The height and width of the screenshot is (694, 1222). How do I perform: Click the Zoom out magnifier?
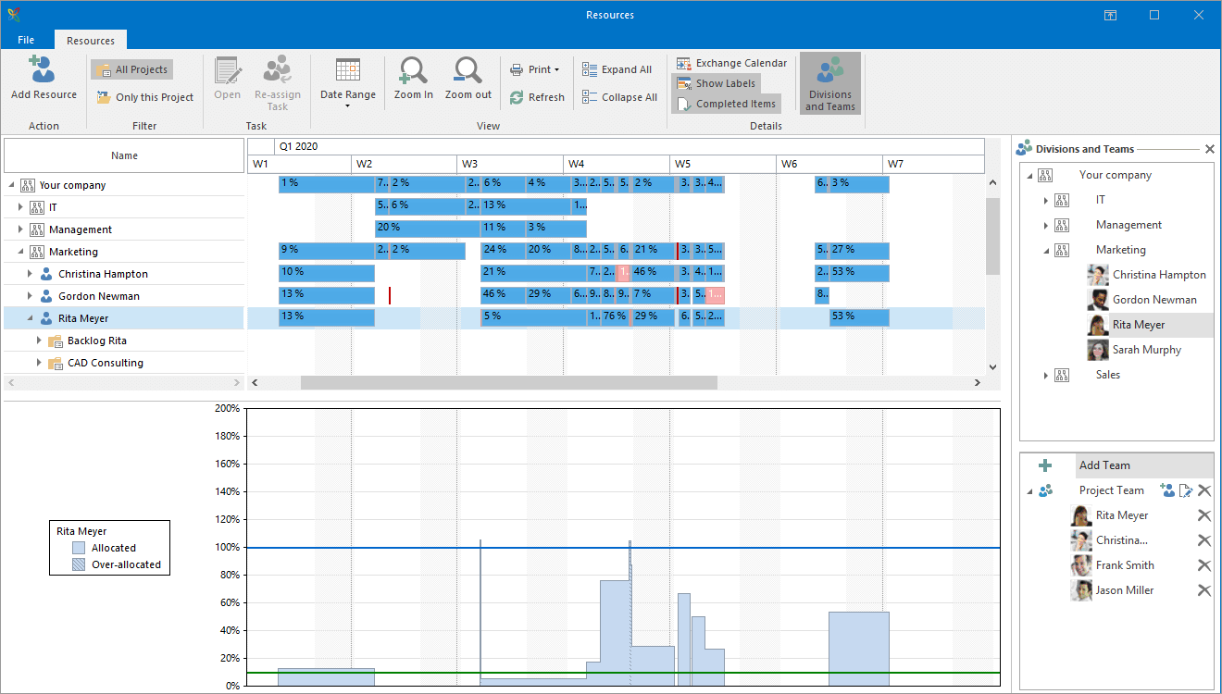[x=468, y=70]
